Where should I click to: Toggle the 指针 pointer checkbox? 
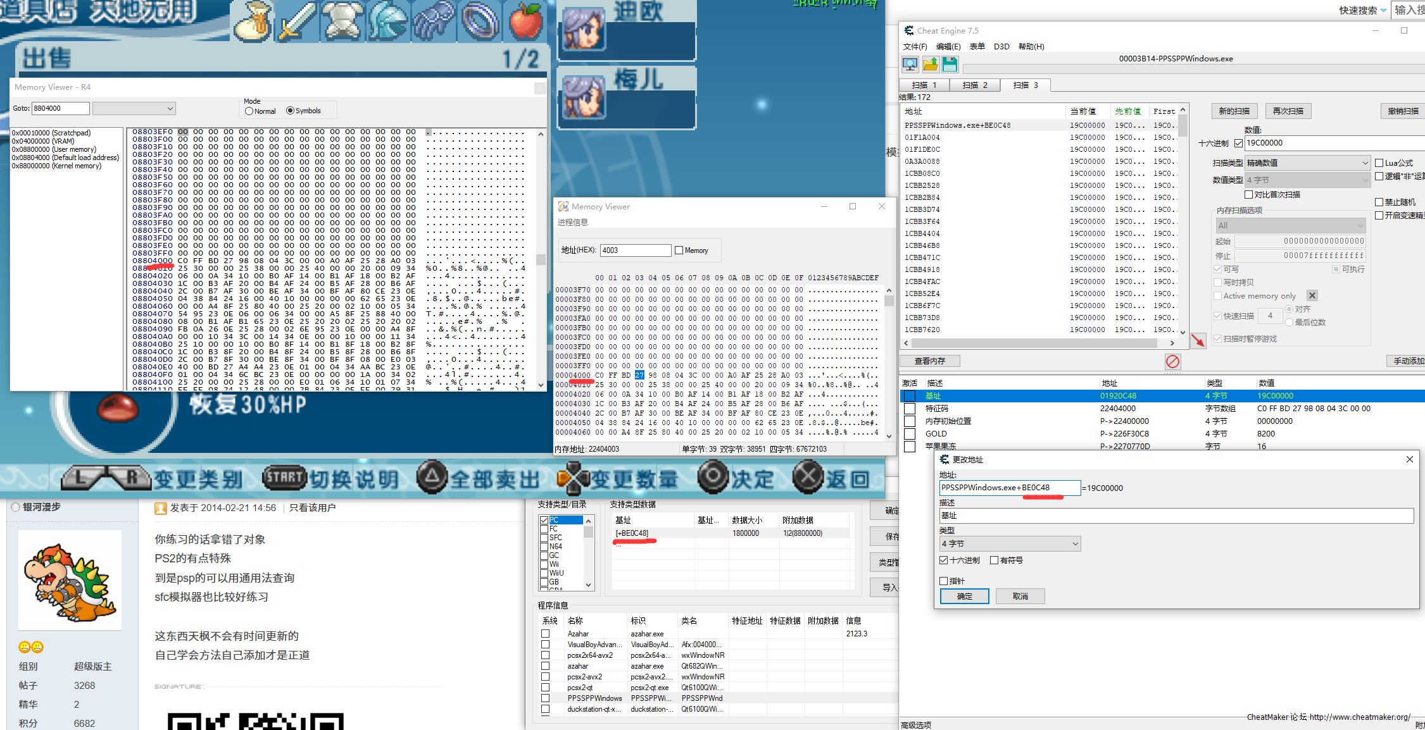pyautogui.click(x=944, y=581)
